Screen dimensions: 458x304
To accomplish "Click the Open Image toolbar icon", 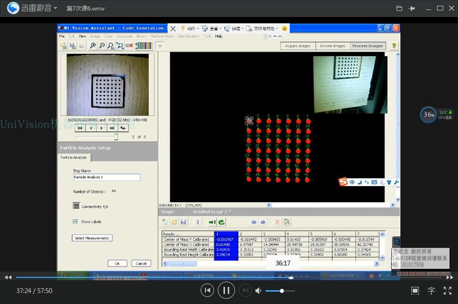I will [64, 46].
